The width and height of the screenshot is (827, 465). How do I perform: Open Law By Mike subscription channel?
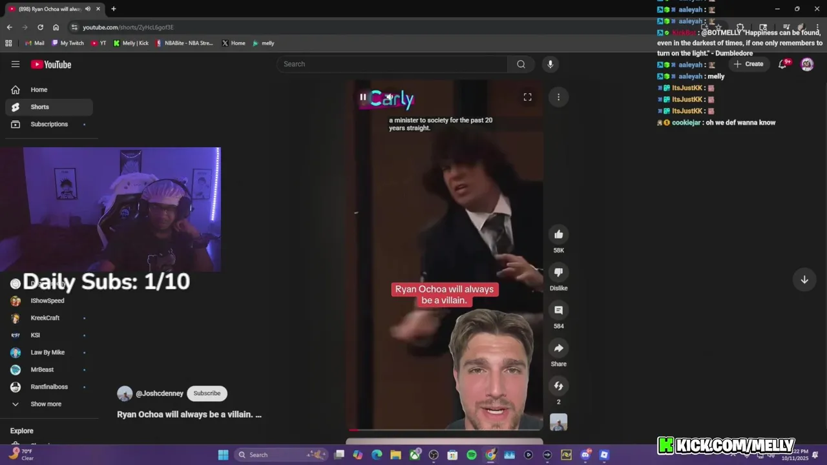click(x=49, y=353)
